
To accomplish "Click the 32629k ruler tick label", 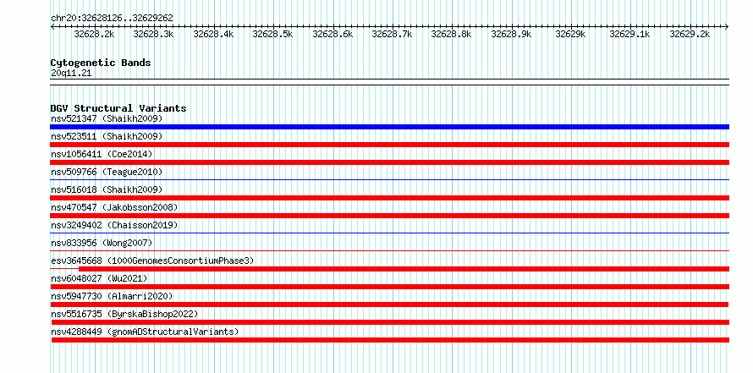I will pos(570,34).
